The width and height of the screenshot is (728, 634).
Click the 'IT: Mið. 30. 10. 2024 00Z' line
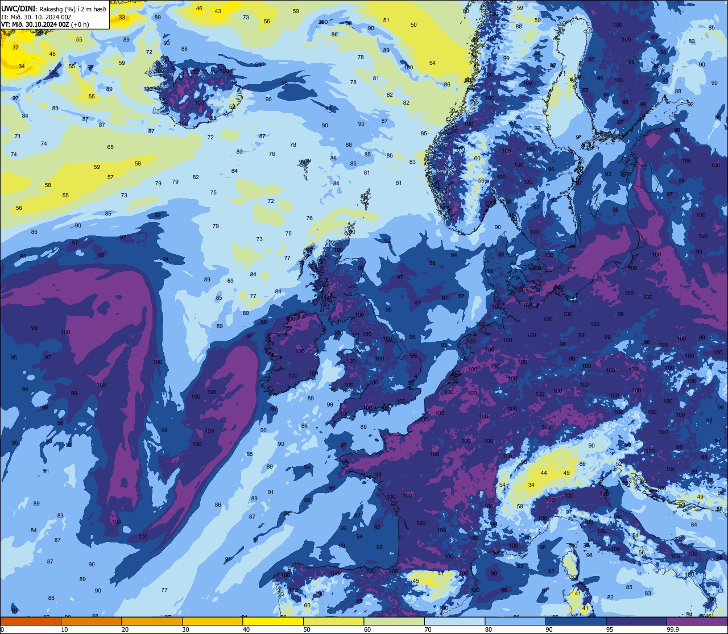pos(36,16)
